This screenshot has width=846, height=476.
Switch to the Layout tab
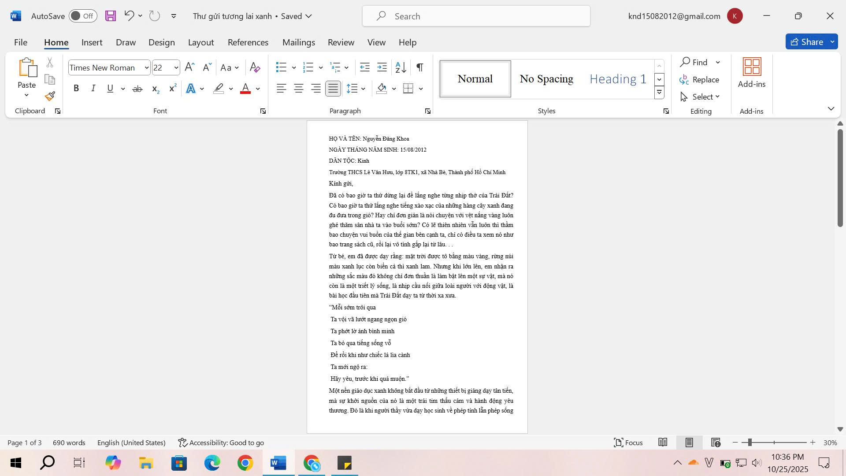pos(201,42)
